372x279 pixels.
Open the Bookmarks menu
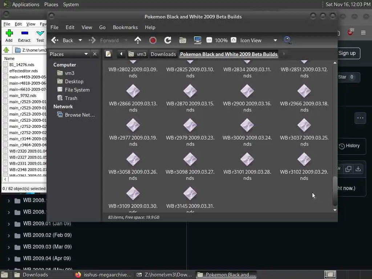125,27
